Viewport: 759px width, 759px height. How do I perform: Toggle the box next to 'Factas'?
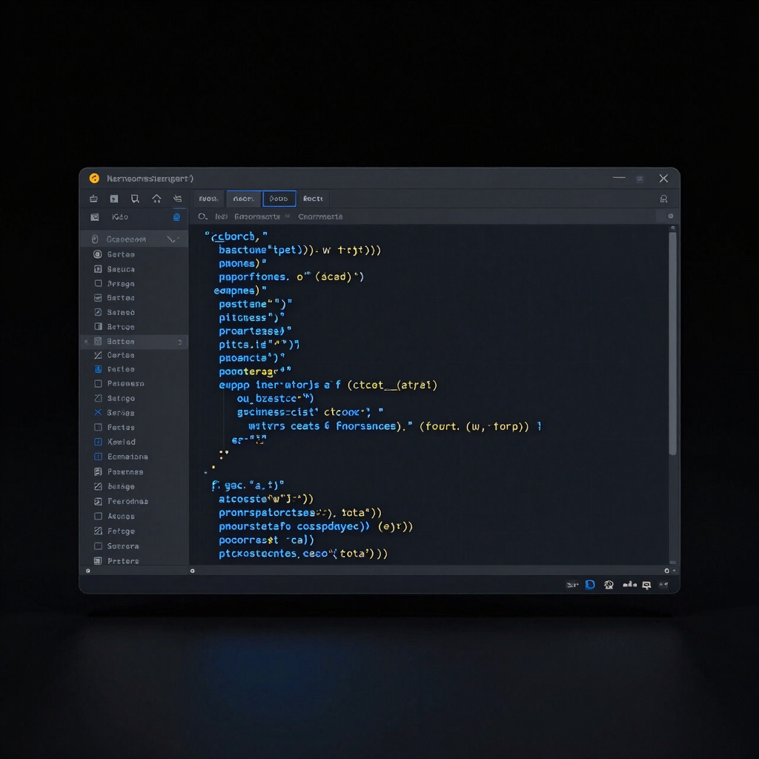point(98,427)
